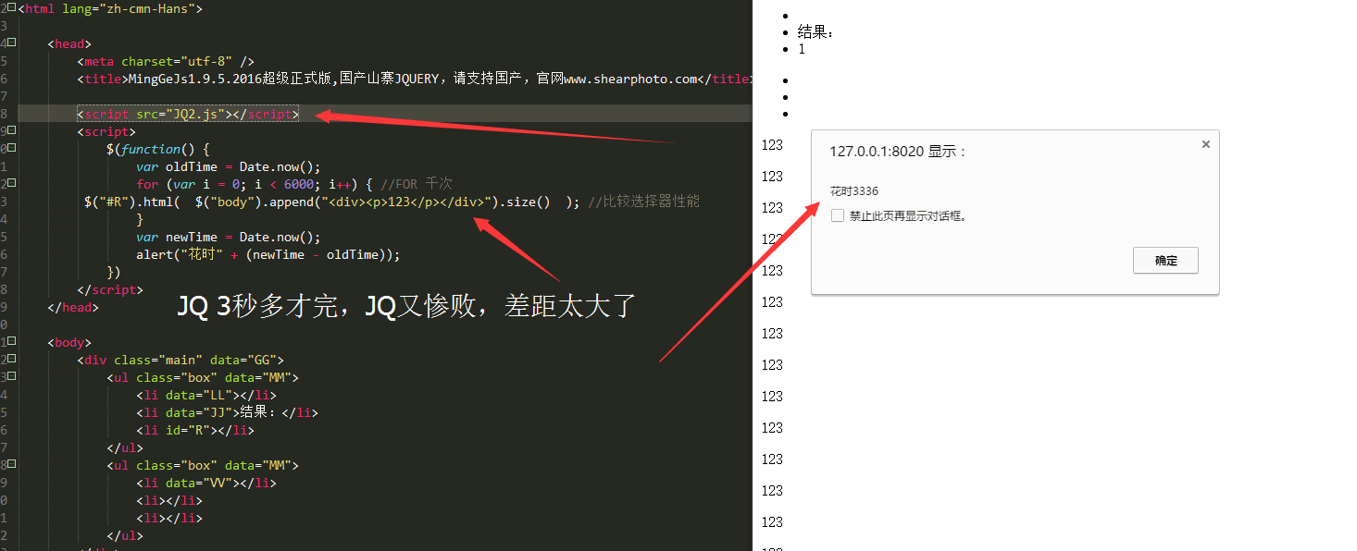
Task: Fold the inline script block
Action: (11, 130)
